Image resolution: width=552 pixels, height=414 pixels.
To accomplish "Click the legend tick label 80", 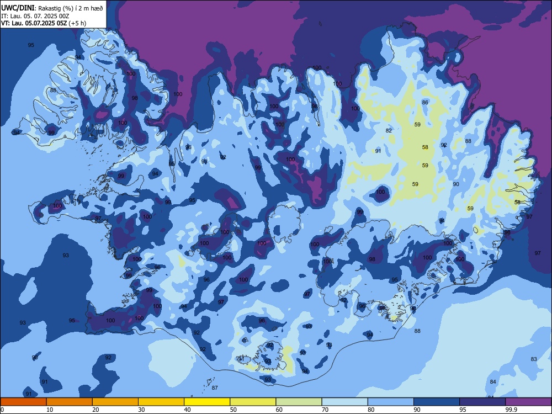I will coord(371,410).
